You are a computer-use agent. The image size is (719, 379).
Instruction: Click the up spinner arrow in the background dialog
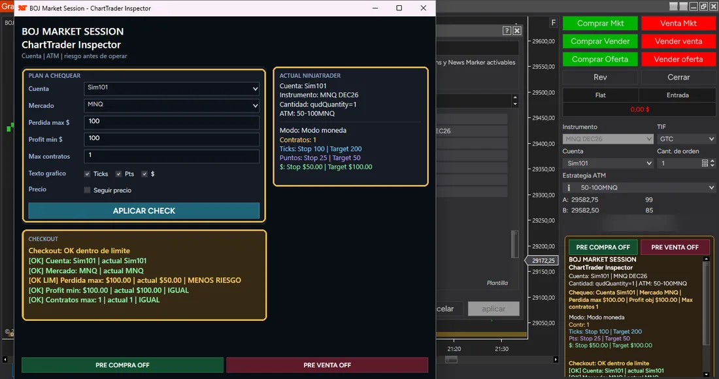tap(515, 97)
